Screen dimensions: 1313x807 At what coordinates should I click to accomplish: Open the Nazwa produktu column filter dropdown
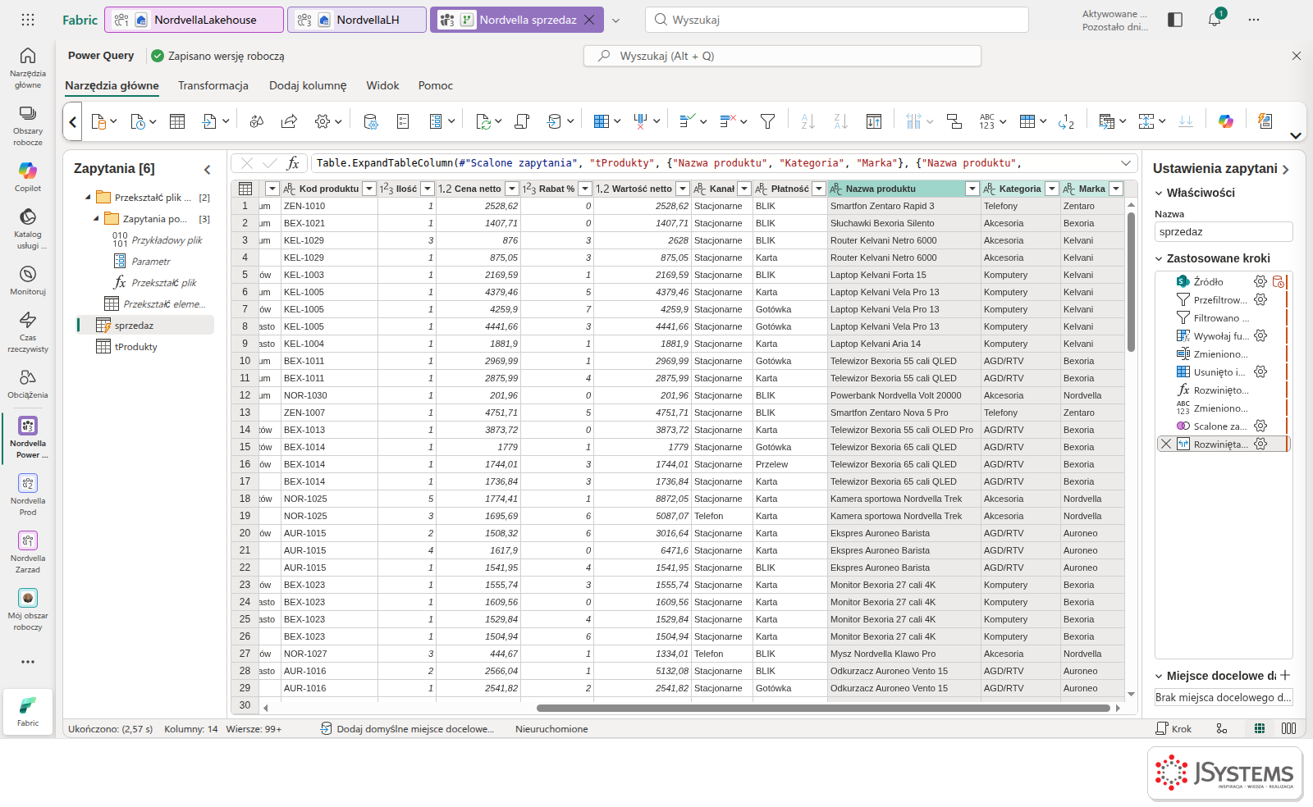tap(972, 189)
